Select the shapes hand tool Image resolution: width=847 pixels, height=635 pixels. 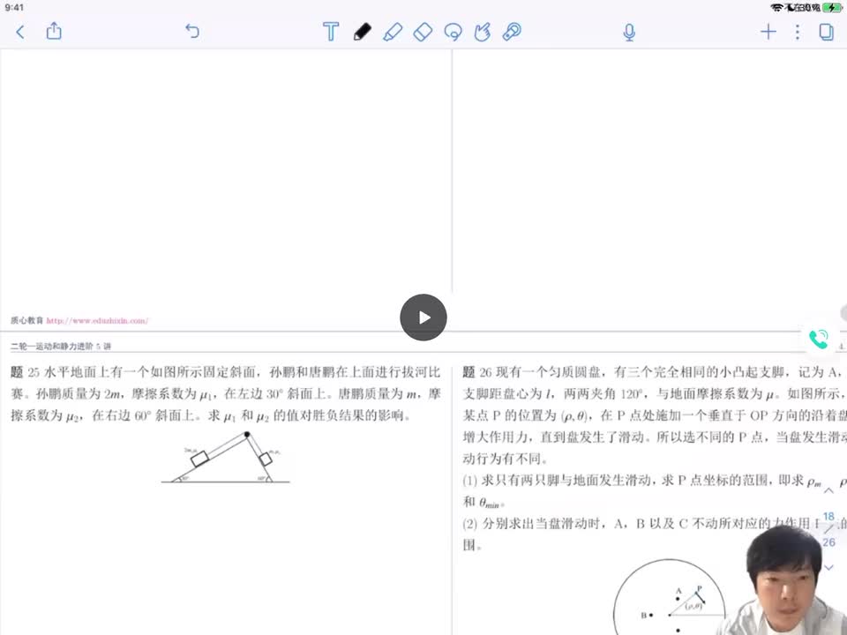point(482,32)
